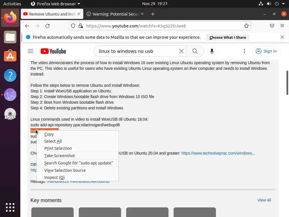Viewport: 289px width, 217px height.
Task: Expand the system menu dropdown arrow
Action: click(283, 4)
